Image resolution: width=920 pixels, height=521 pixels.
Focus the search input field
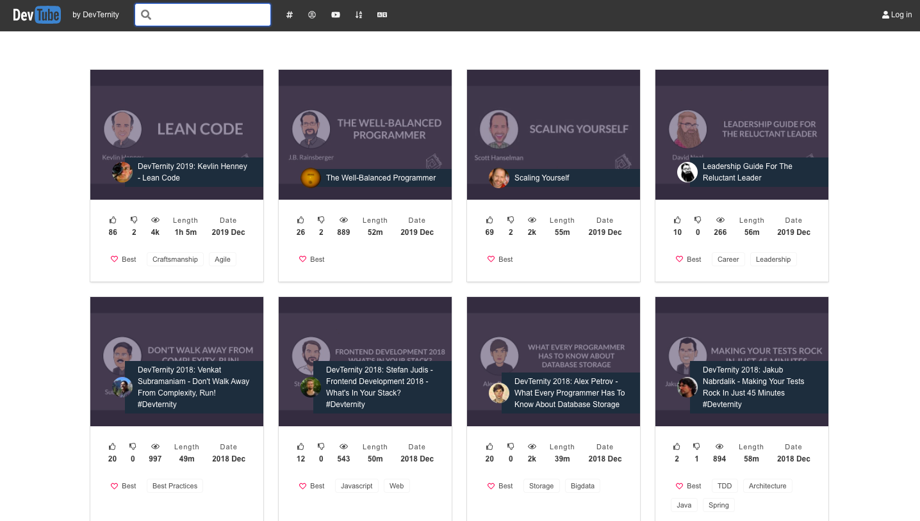[x=203, y=15]
